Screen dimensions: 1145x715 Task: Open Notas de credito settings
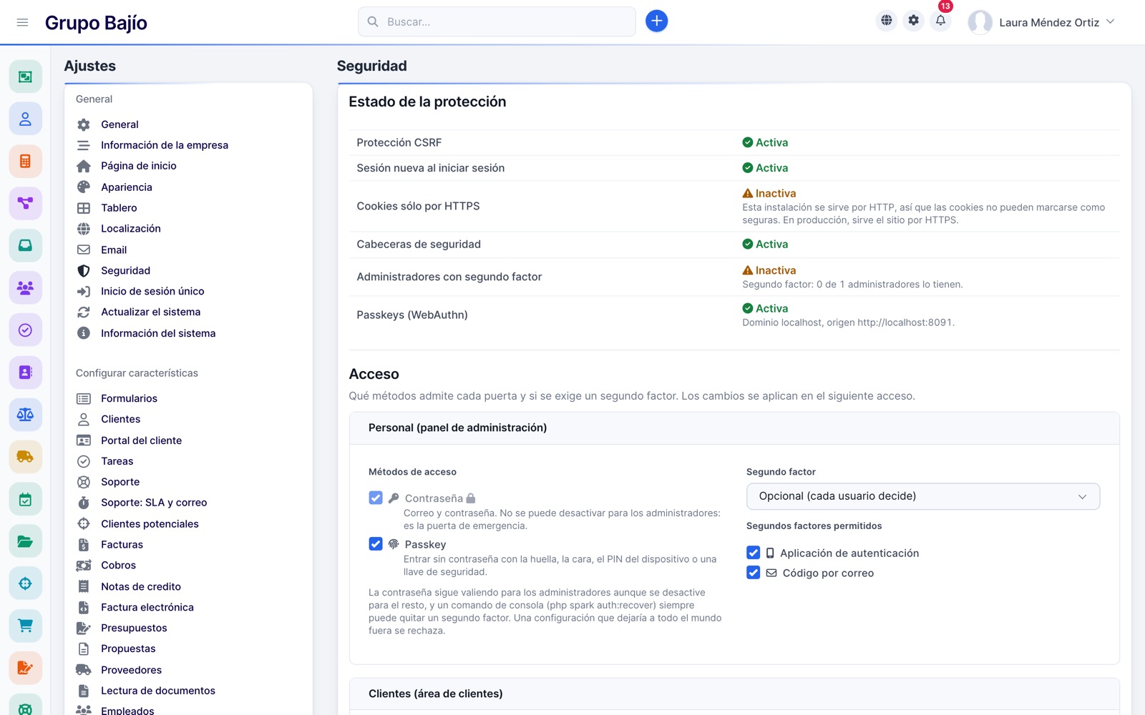pyautogui.click(x=141, y=586)
